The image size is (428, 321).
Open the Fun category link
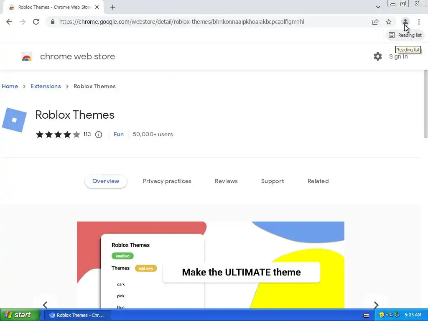point(118,134)
